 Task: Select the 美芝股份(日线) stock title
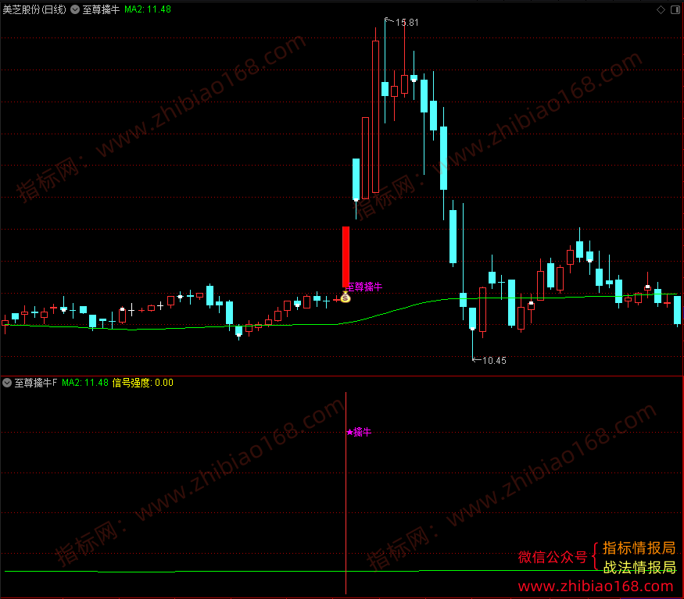34,9
